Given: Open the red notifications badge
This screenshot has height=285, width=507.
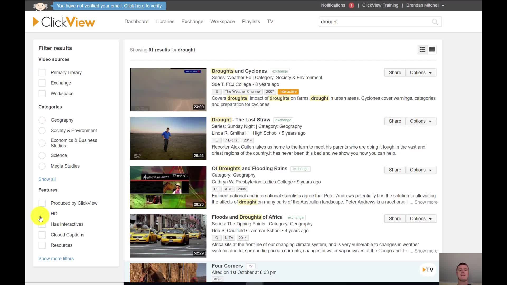Looking at the screenshot, I should tap(351, 5).
